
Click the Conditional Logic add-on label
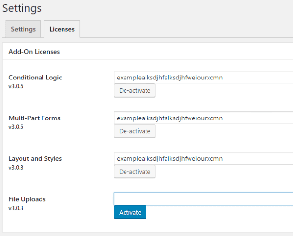click(x=35, y=78)
